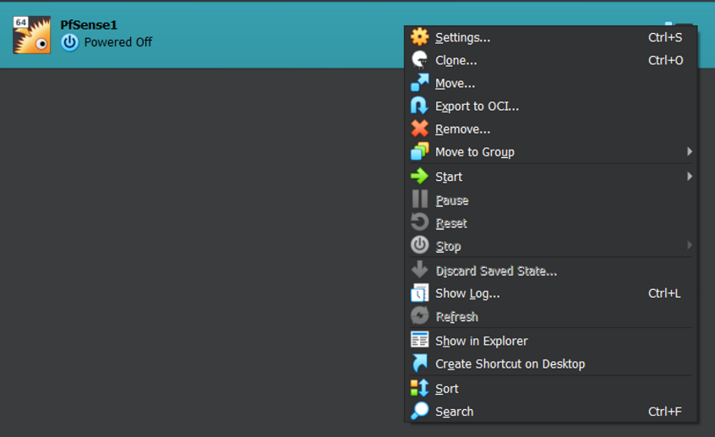Click the Move to Group icon

[419, 151]
